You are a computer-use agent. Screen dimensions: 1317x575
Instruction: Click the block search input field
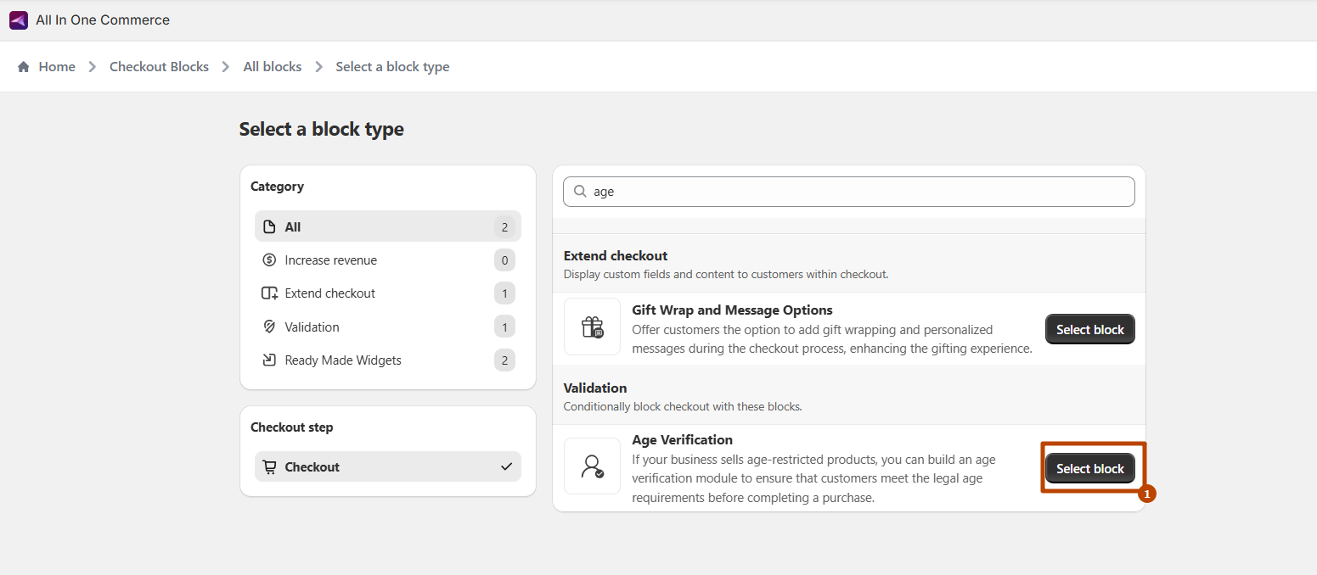pyautogui.click(x=858, y=192)
